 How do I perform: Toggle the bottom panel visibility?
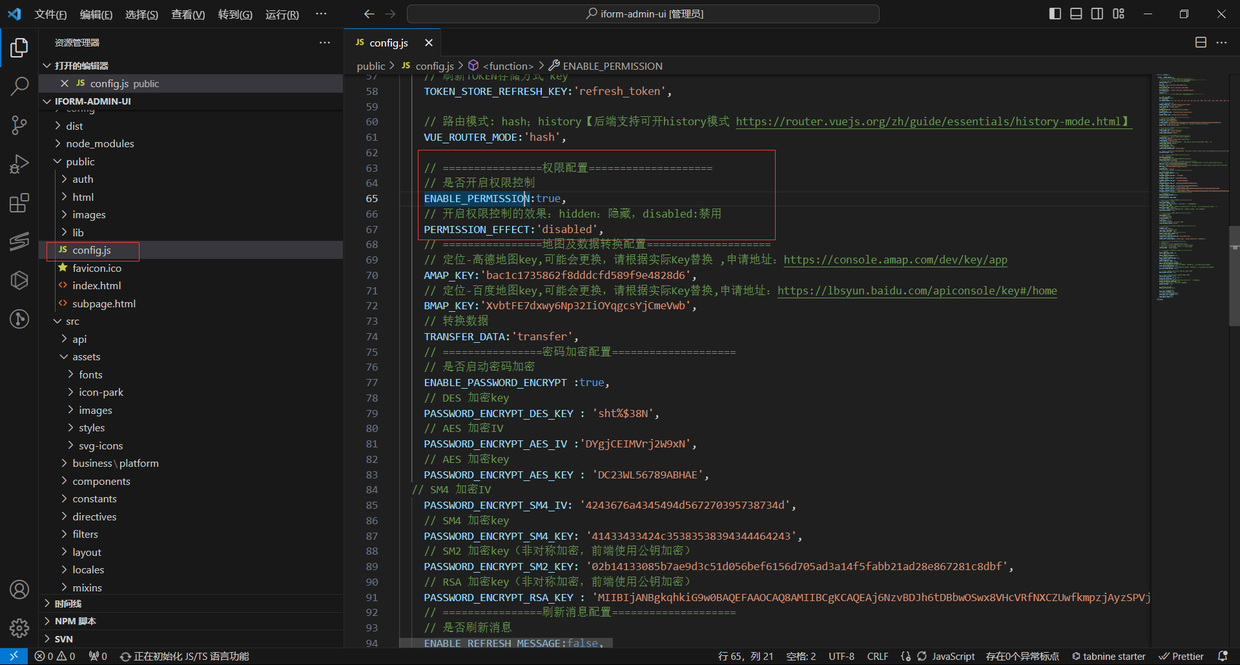tap(1076, 14)
